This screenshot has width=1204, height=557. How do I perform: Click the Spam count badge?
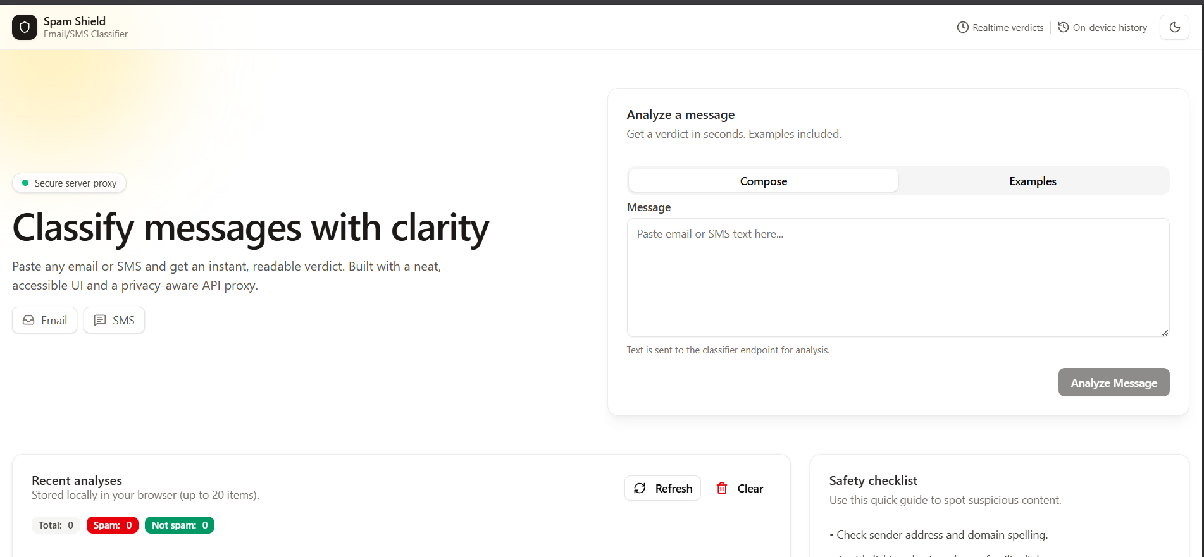113,525
